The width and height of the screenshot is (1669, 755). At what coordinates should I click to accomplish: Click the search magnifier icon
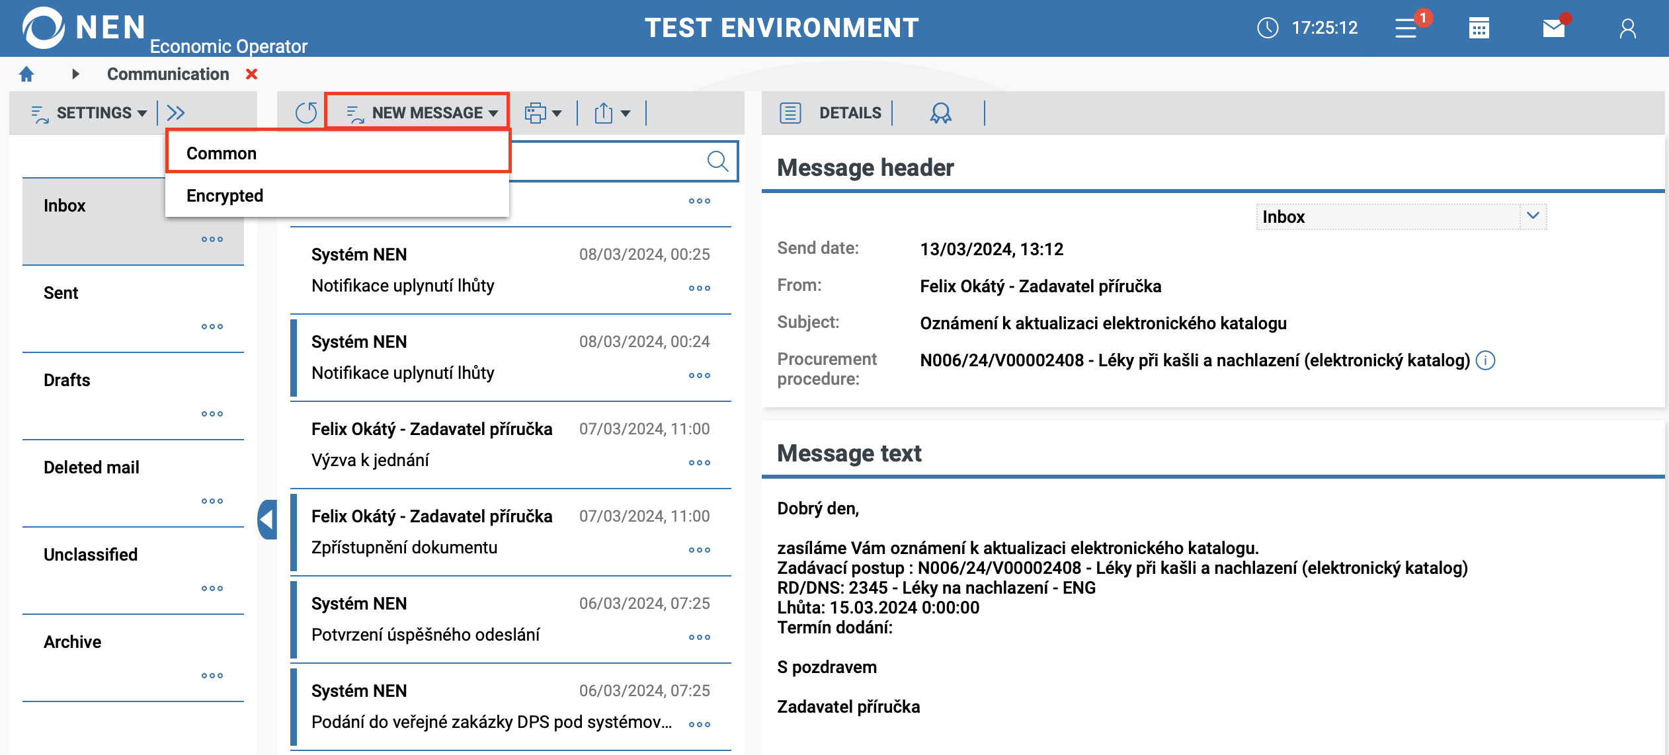tap(717, 161)
